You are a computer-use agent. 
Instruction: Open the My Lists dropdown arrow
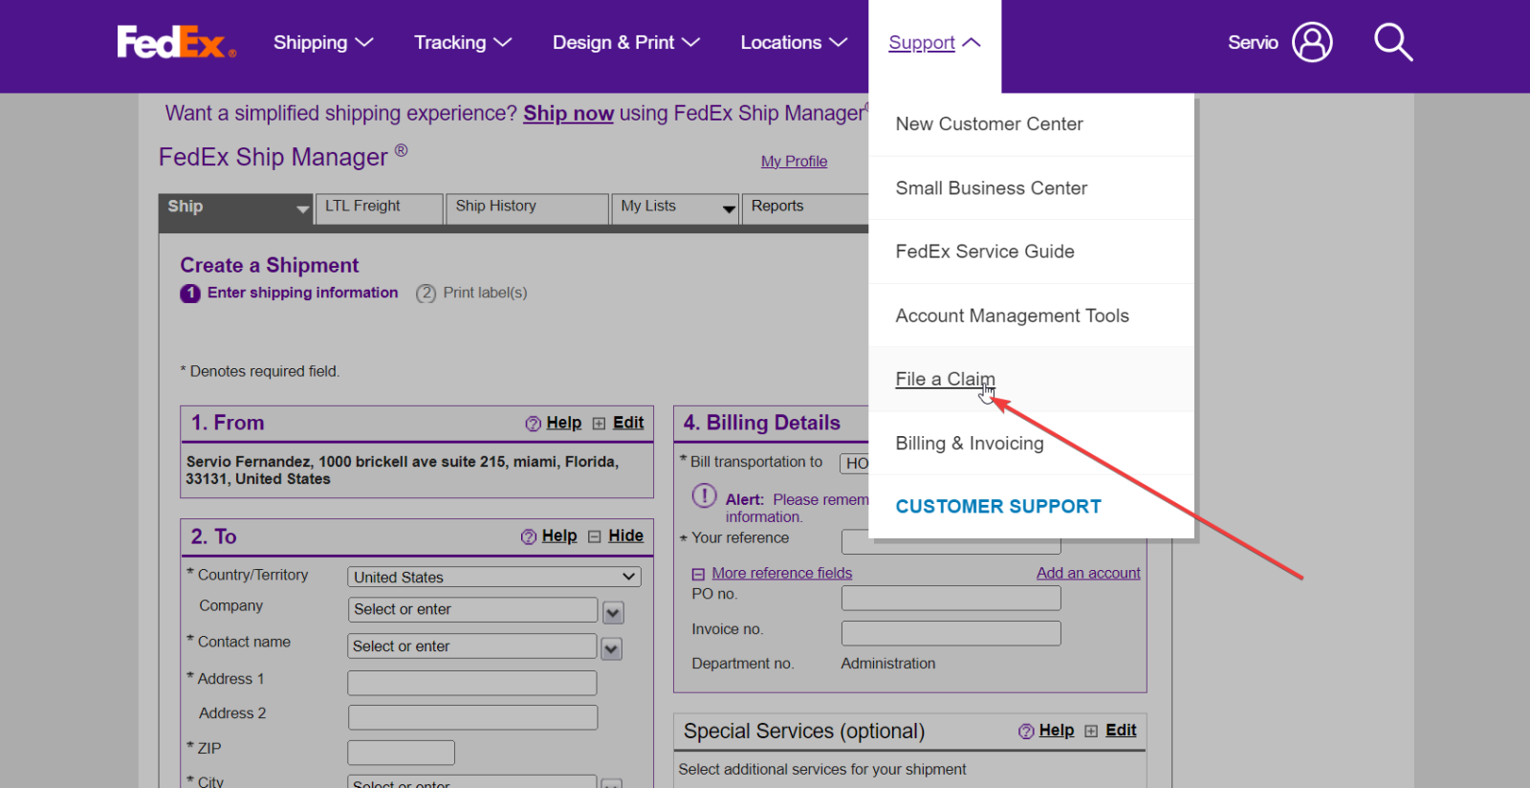click(730, 209)
